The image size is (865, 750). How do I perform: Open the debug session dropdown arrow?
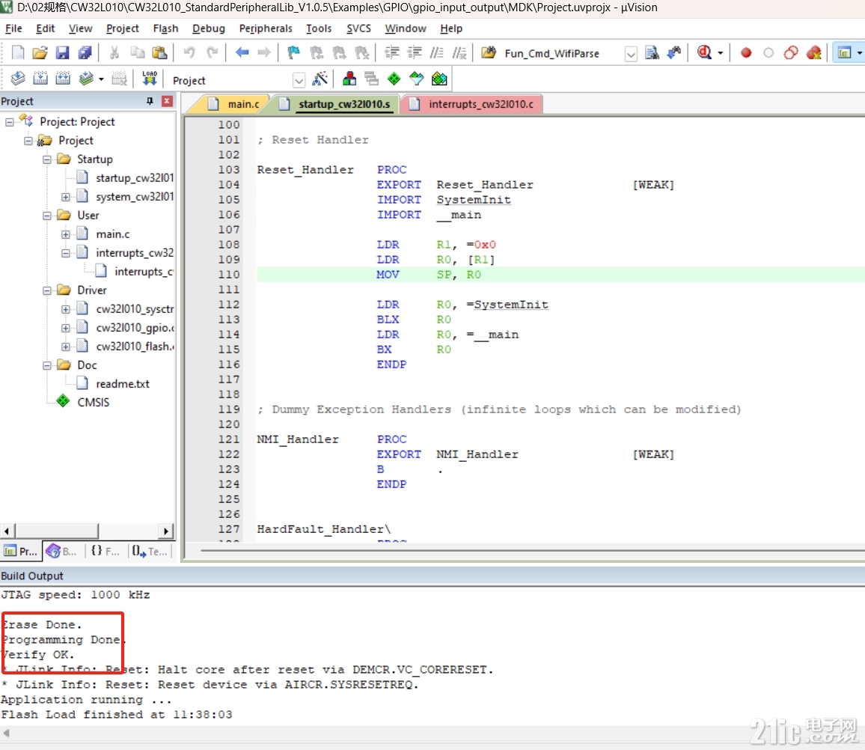[x=721, y=53]
